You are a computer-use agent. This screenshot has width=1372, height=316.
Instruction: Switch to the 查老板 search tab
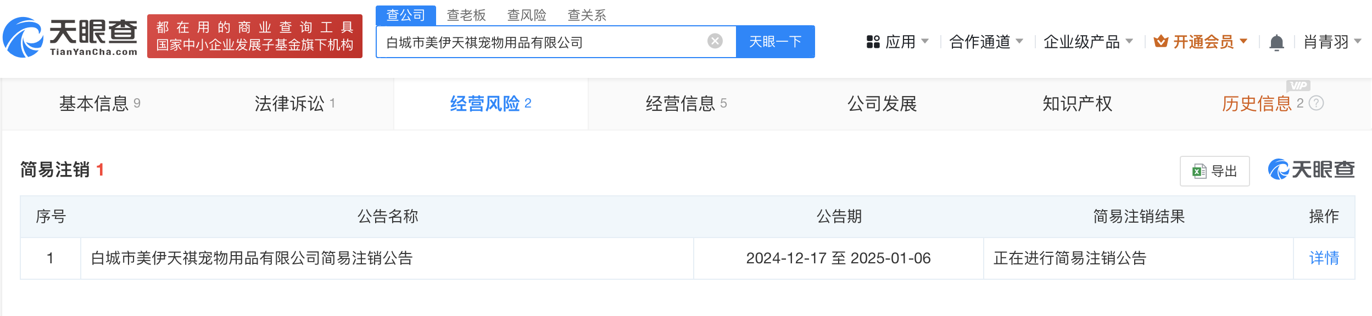(x=466, y=15)
